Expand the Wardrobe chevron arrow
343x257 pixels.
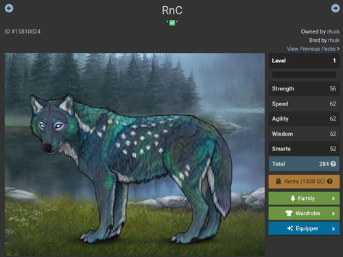[x=333, y=213]
